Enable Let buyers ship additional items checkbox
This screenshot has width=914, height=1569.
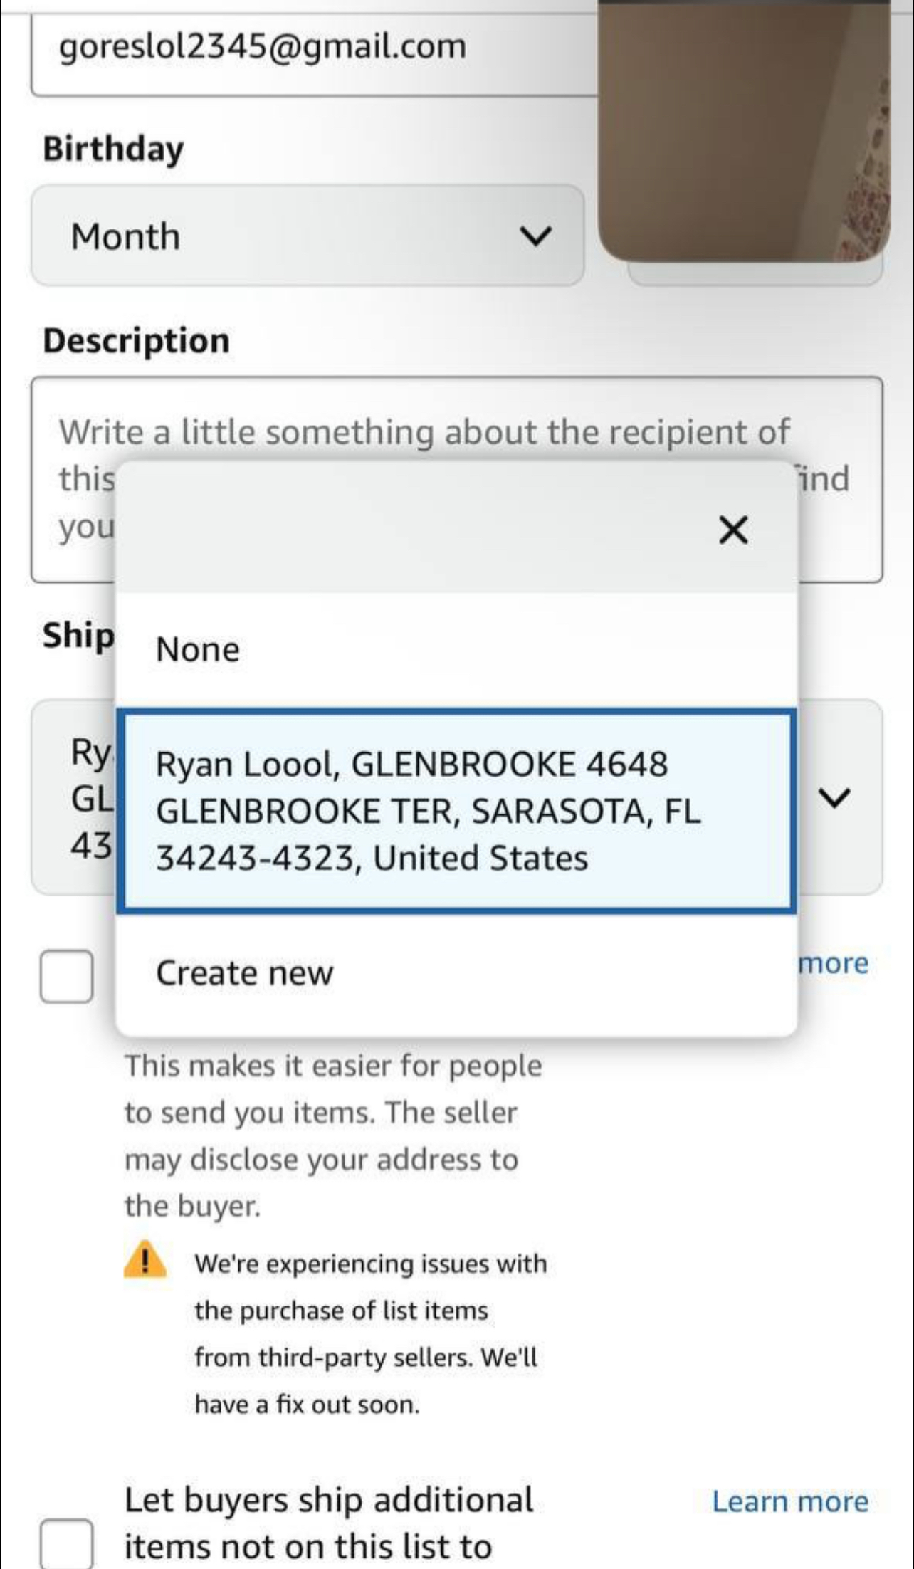[67, 1543]
